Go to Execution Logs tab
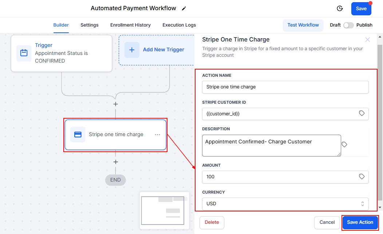 [x=179, y=25]
